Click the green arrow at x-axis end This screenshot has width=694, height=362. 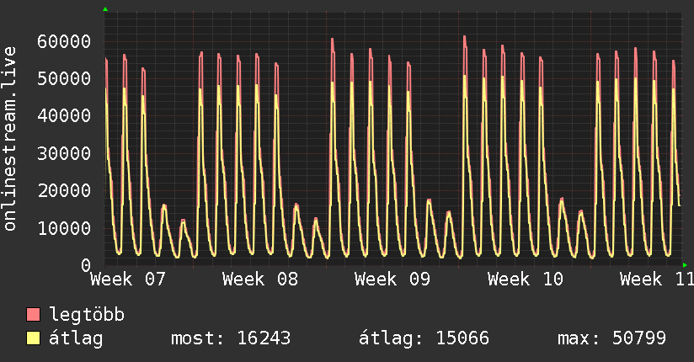(685, 265)
